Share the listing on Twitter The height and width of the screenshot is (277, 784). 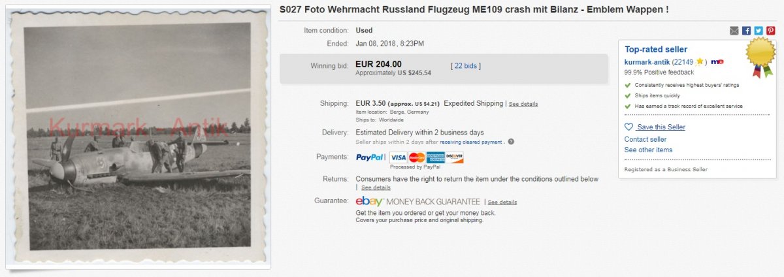[x=758, y=31]
